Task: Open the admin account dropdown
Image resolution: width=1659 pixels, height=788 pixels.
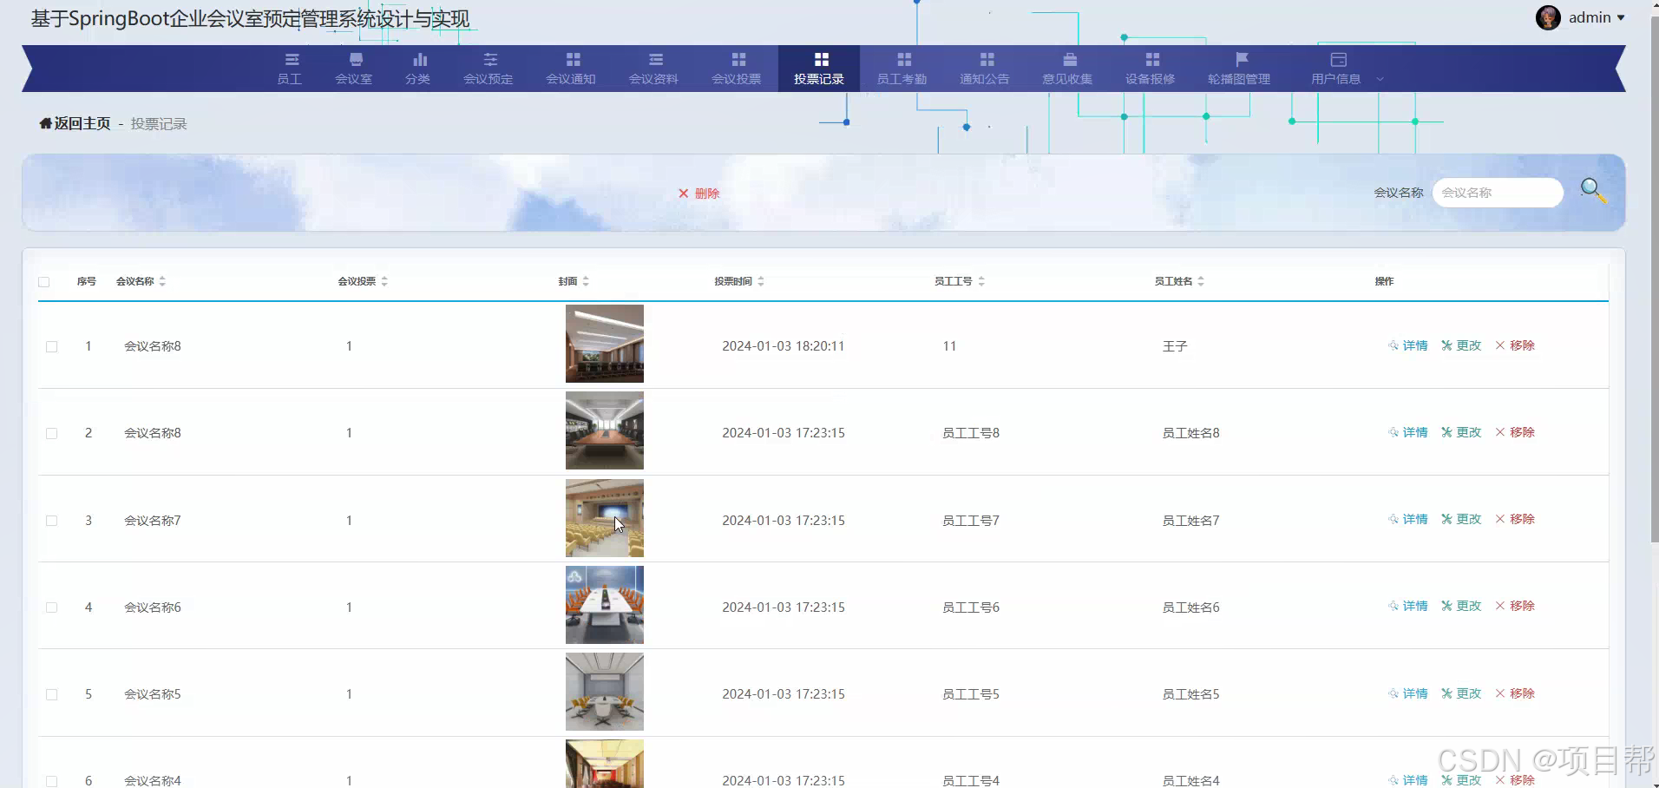Action: pyautogui.click(x=1597, y=17)
